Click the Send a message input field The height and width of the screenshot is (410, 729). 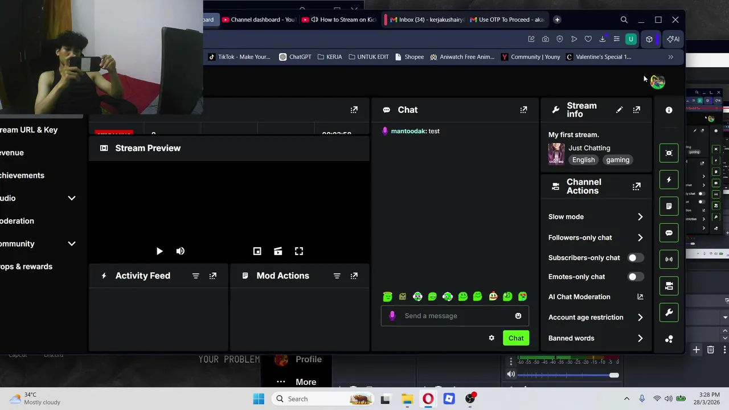pos(454,316)
